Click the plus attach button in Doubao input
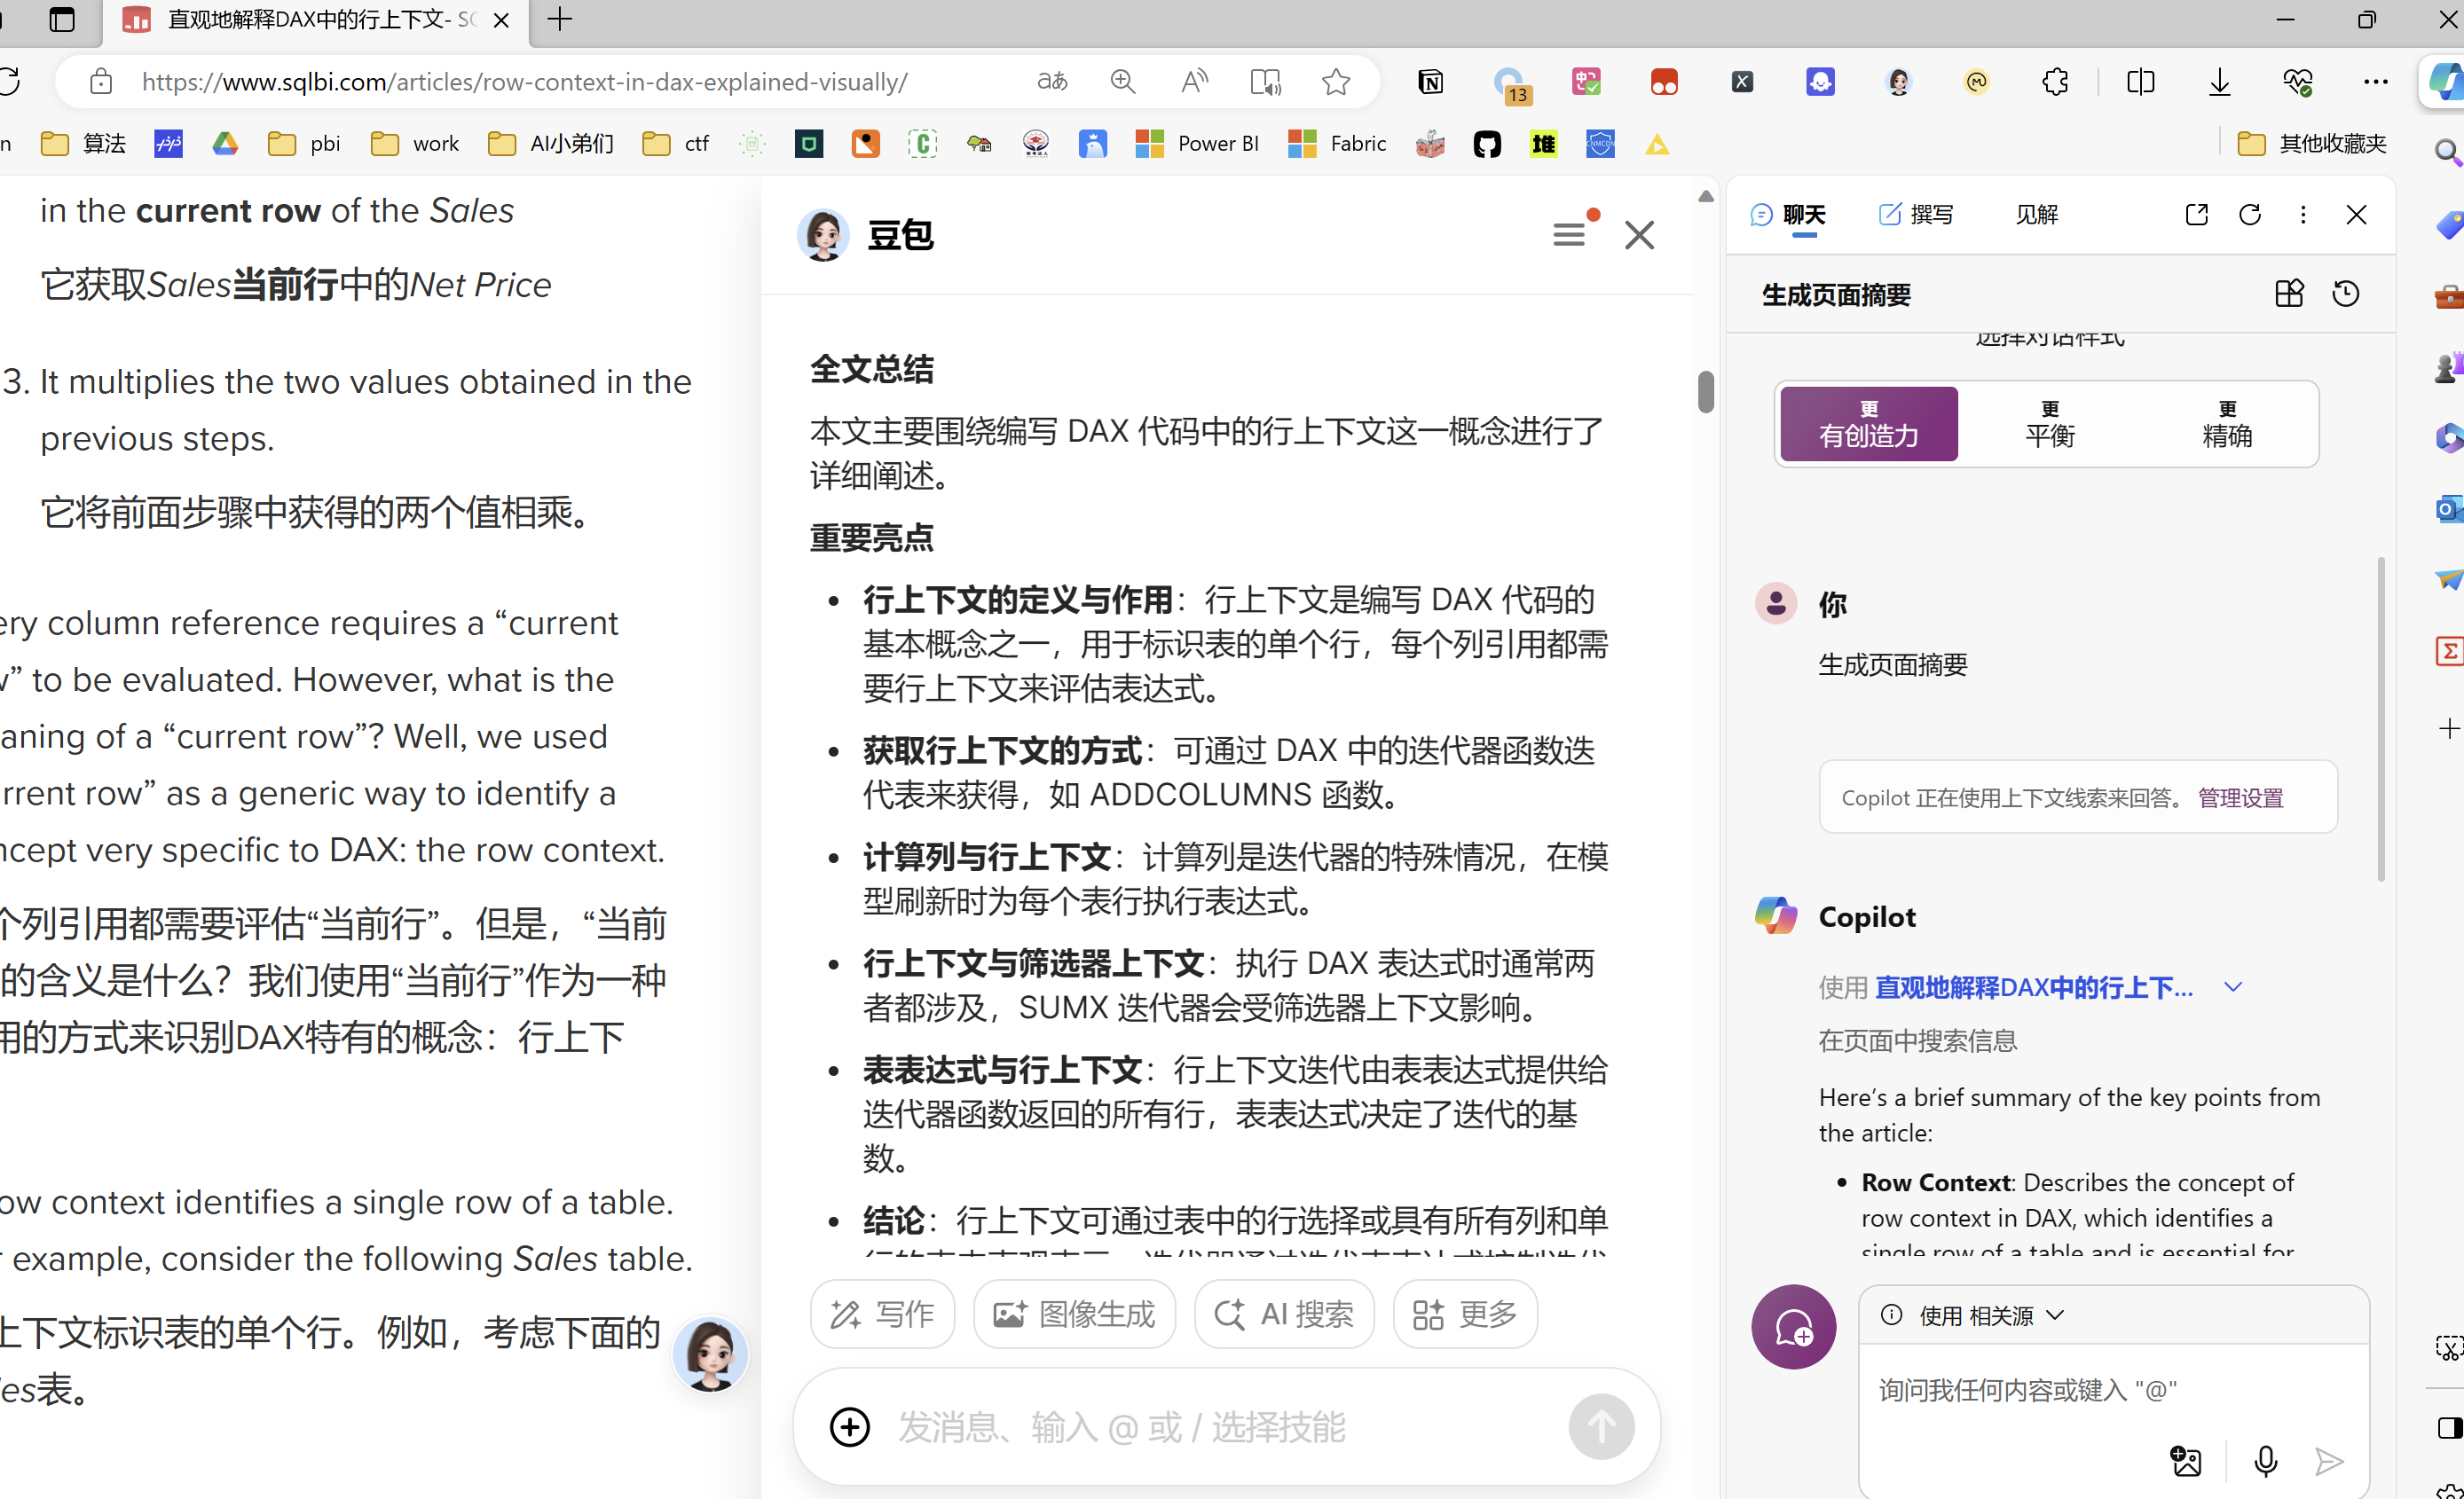Image resolution: width=2464 pixels, height=1499 pixels. tap(850, 1427)
